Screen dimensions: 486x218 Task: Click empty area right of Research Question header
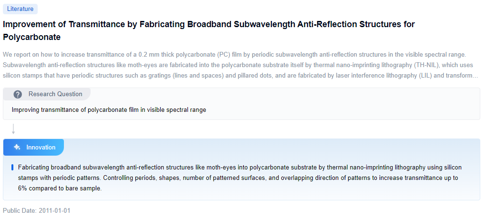pos(286,94)
